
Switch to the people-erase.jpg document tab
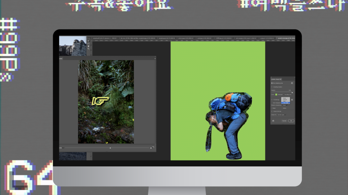pyautogui.click(x=286, y=38)
